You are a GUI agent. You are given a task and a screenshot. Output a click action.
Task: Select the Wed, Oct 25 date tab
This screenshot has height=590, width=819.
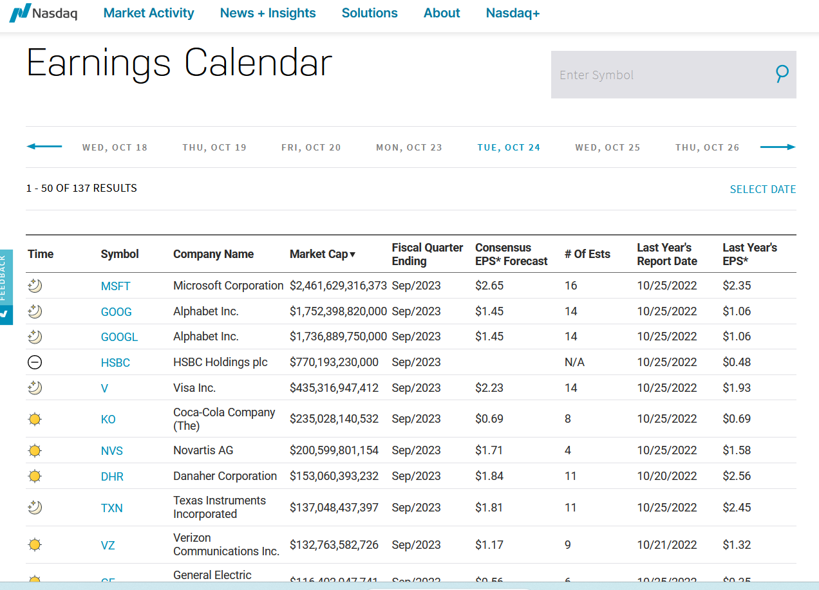click(607, 147)
